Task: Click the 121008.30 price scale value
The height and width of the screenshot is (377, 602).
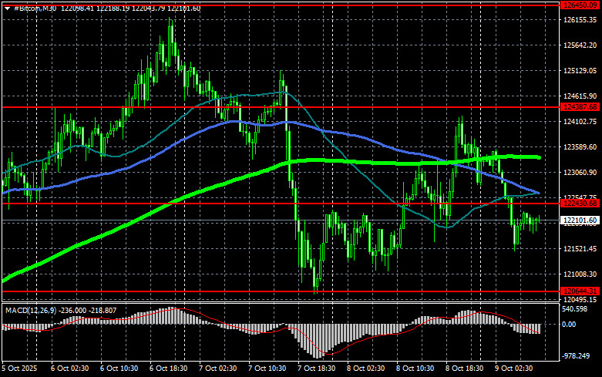Action: tap(580, 274)
